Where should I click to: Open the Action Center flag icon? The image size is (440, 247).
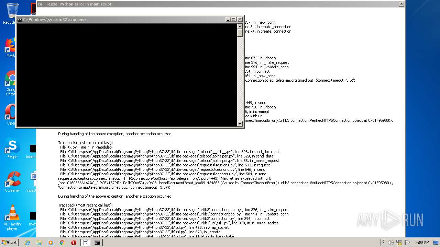pyautogui.click(x=408, y=243)
